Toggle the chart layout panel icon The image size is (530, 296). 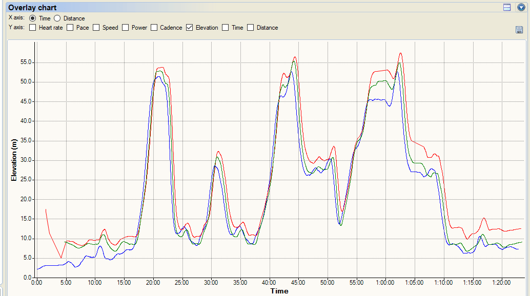coord(506,7)
